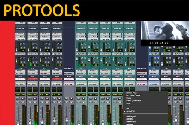Image resolution: width=189 pixels, height=125 pixels.
Task: Record-arm the channel panned 68 and 78
Action: coord(96,98)
